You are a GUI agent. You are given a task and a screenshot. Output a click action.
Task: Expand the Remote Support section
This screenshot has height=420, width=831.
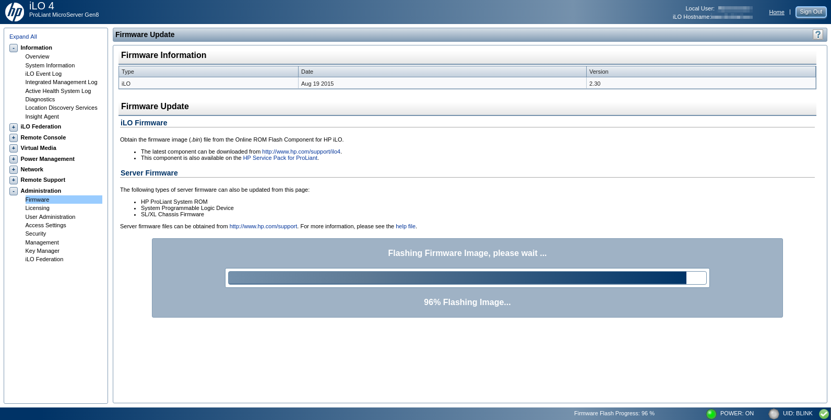pyautogui.click(x=14, y=180)
